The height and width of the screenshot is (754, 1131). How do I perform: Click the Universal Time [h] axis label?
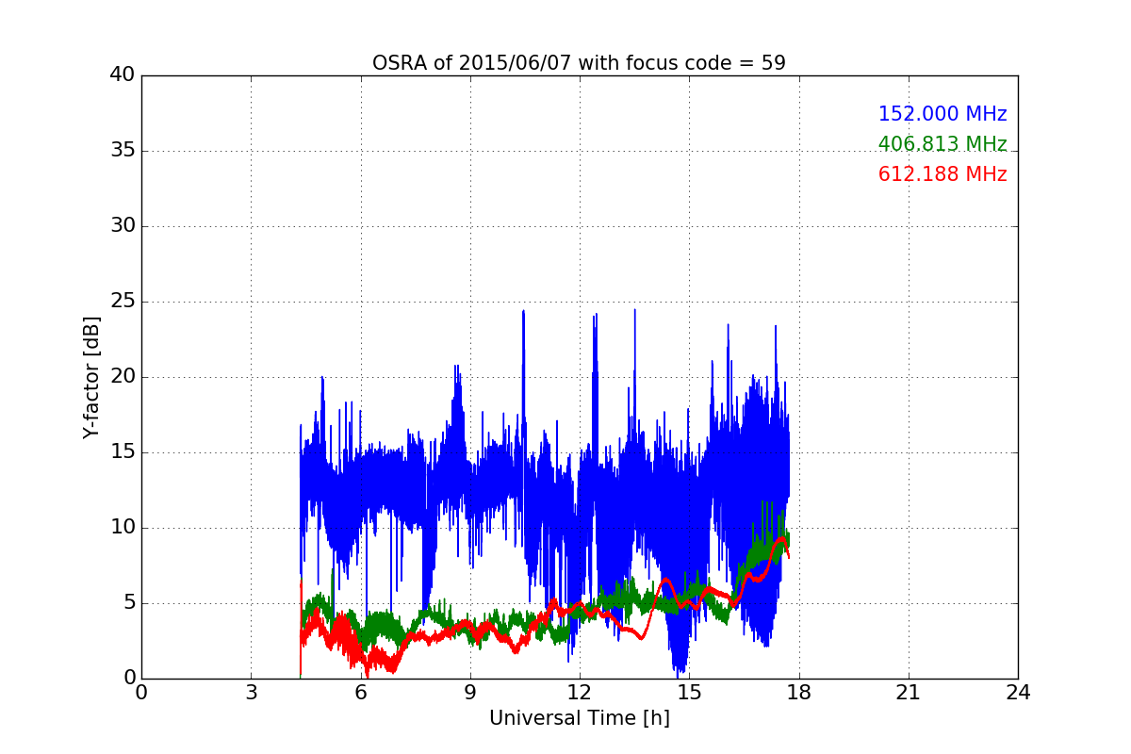(x=579, y=718)
